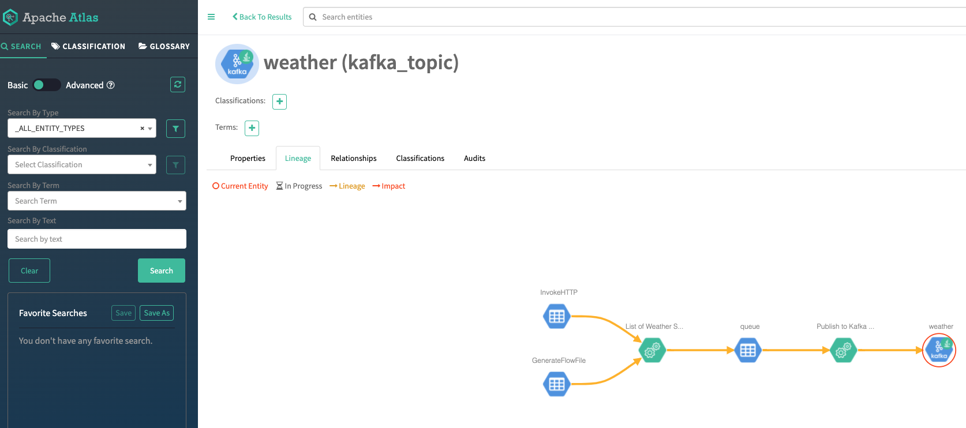Switch to the Properties tab
Viewport: 966px width, 428px height.
coord(248,158)
